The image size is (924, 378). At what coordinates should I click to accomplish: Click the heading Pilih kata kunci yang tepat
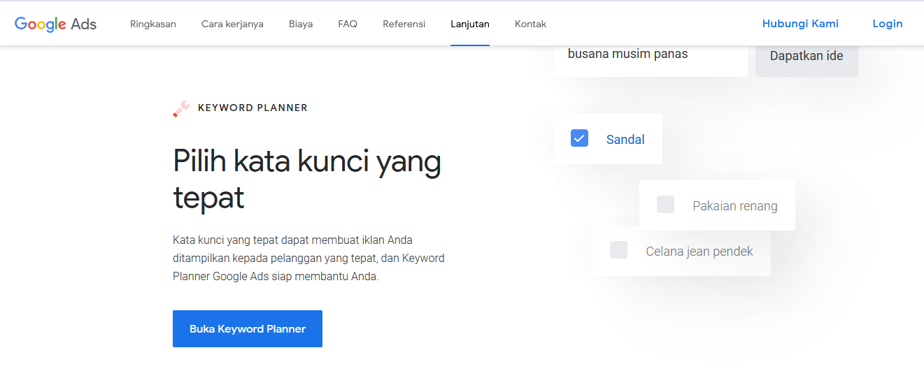click(307, 180)
